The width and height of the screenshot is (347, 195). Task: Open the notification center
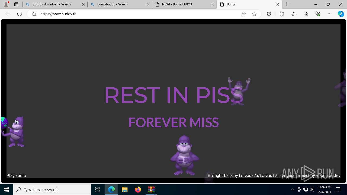(338, 190)
